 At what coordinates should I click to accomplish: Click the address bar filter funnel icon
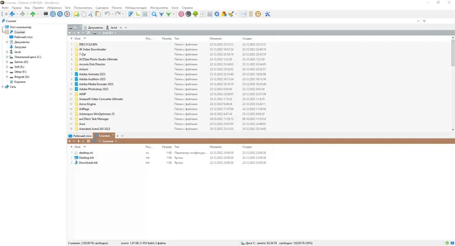click(x=424, y=21)
